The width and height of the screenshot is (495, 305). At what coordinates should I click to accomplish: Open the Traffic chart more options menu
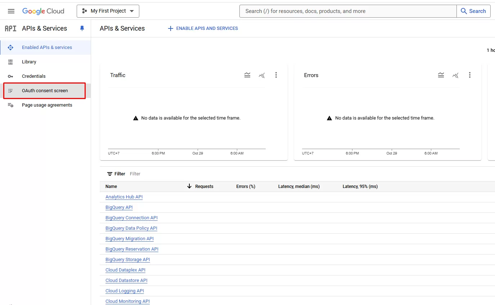click(x=276, y=75)
